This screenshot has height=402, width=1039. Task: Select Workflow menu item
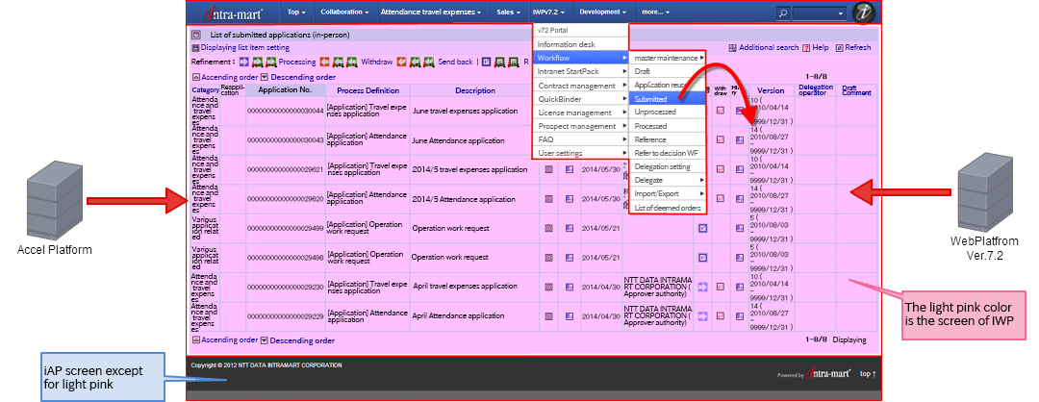click(x=580, y=59)
